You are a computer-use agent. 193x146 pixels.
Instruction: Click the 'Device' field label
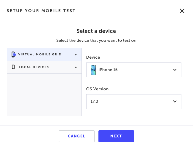pos(93,57)
